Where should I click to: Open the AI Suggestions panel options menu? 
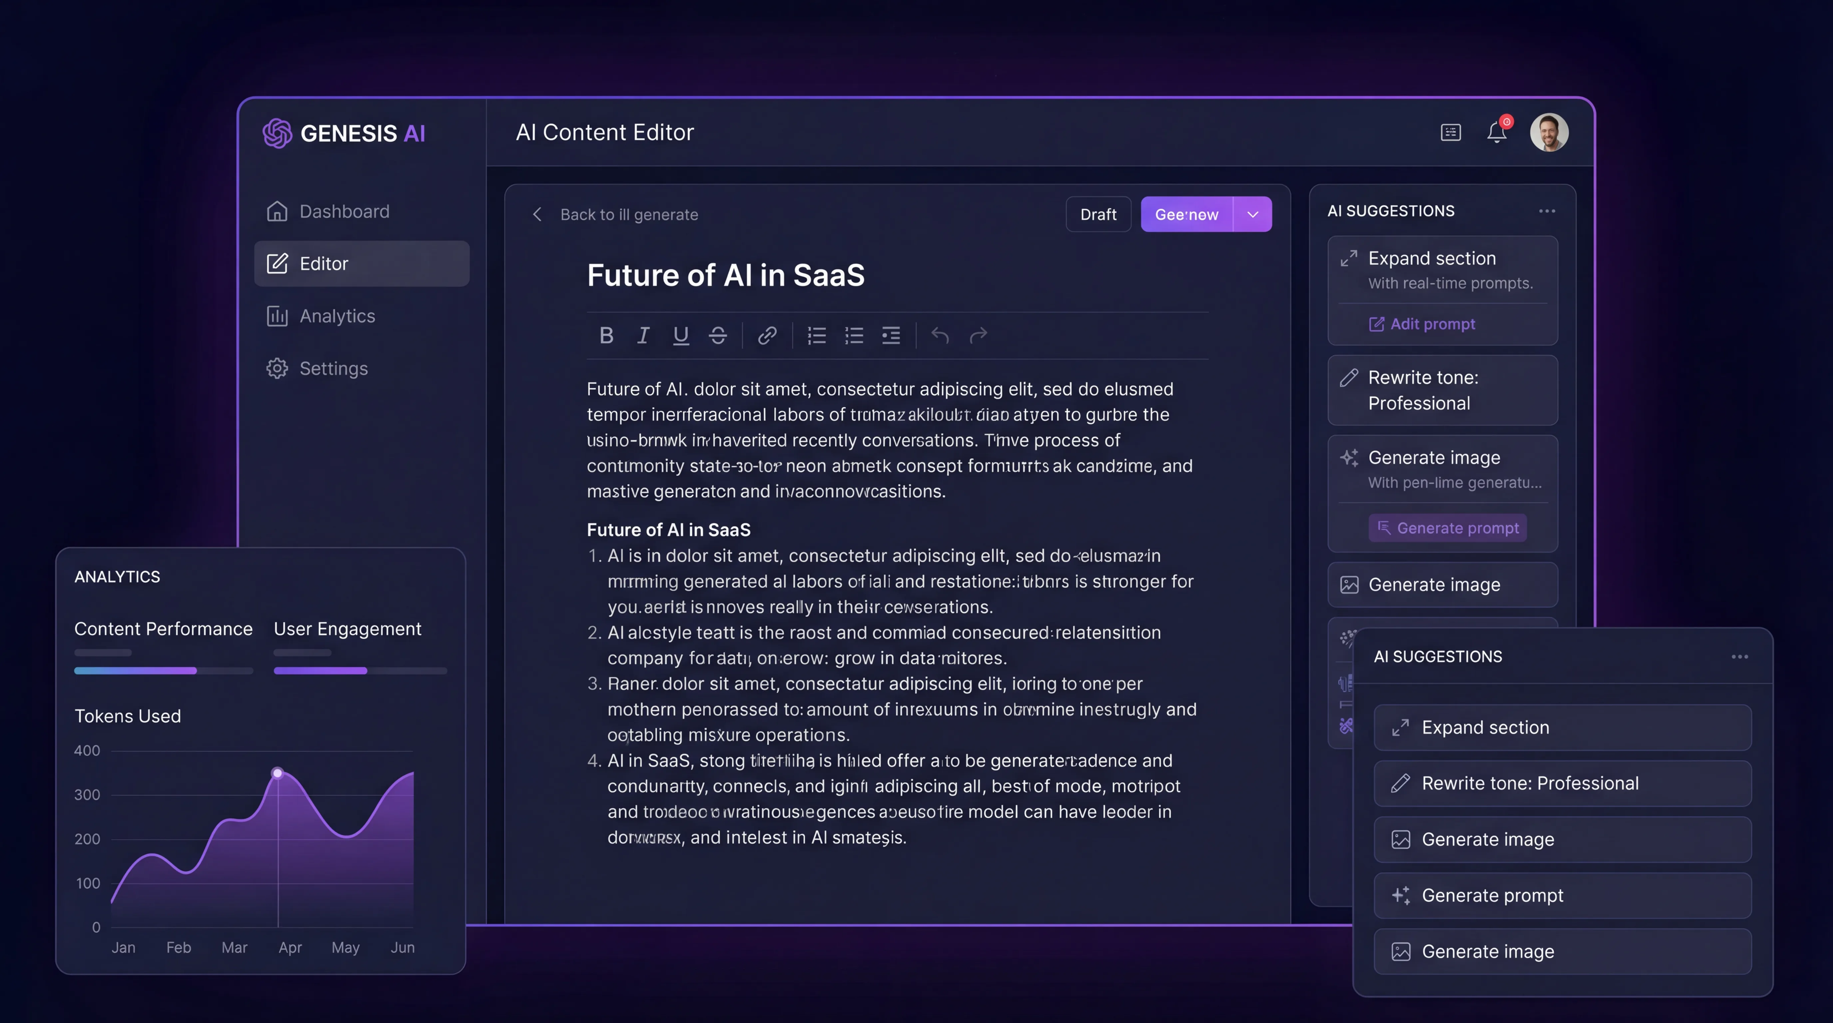click(x=1548, y=210)
